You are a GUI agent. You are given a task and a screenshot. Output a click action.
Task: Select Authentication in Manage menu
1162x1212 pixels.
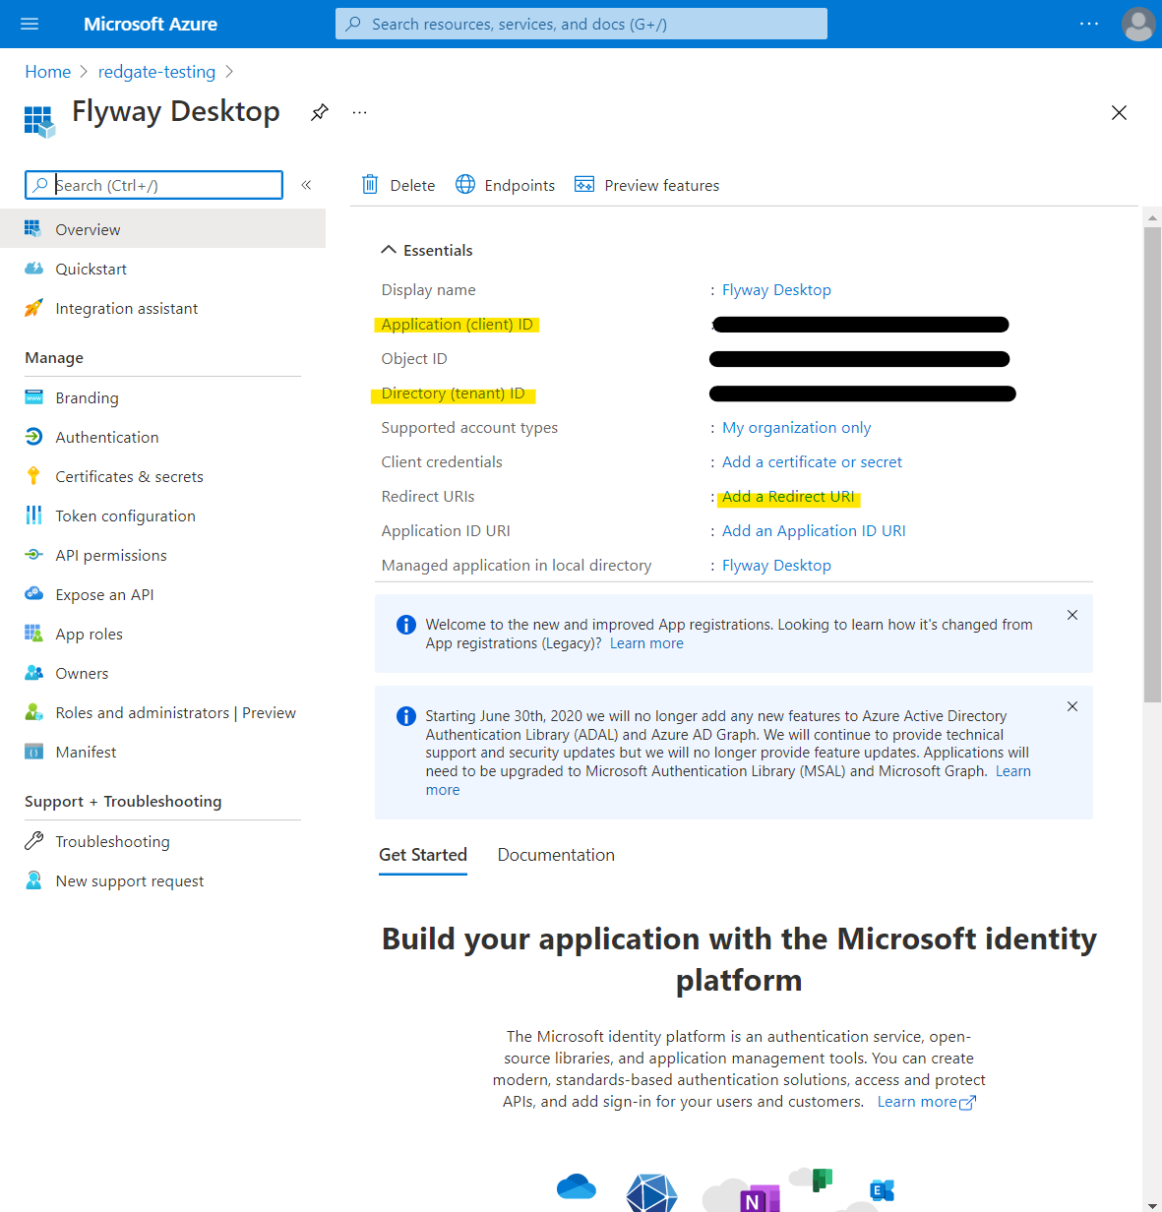tap(106, 437)
